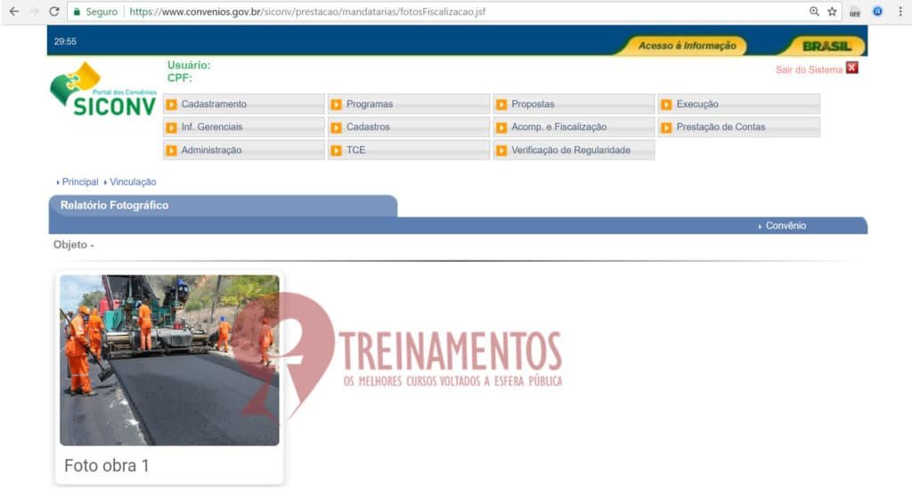The height and width of the screenshot is (491, 912).
Task: Open the Foto obra 1 thumbnail image
Action: pos(169,360)
